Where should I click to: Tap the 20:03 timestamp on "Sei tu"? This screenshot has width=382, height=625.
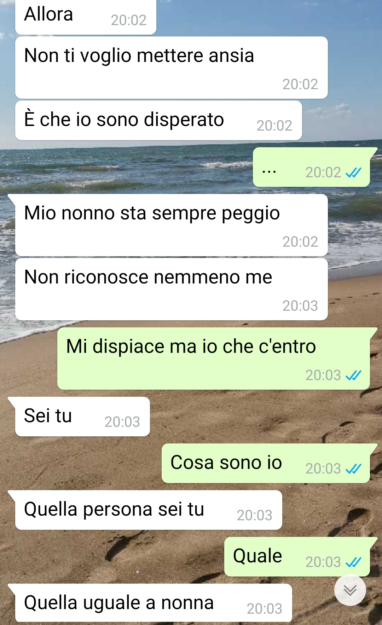122,422
